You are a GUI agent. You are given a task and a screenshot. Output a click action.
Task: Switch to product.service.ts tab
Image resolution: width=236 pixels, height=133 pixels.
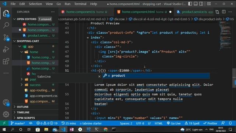tap(194, 12)
